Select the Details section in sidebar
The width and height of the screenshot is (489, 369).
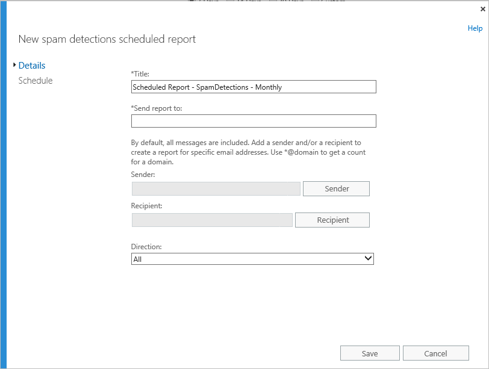click(x=32, y=66)
